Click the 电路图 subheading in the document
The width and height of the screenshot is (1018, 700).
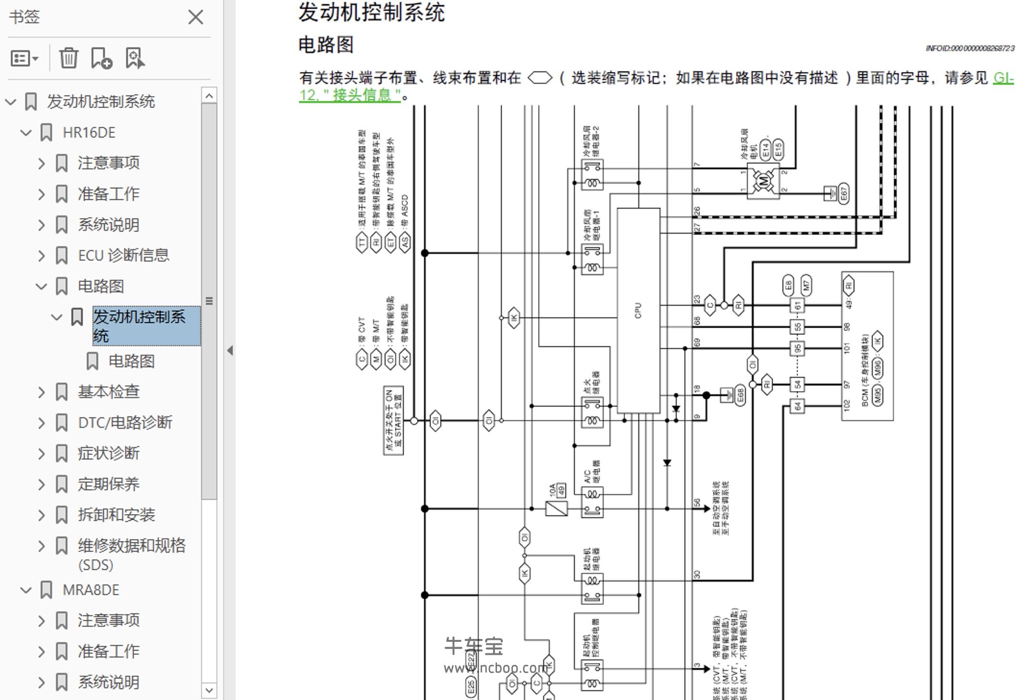tap(326, 45)
